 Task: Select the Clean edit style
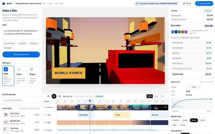(21, 76)
